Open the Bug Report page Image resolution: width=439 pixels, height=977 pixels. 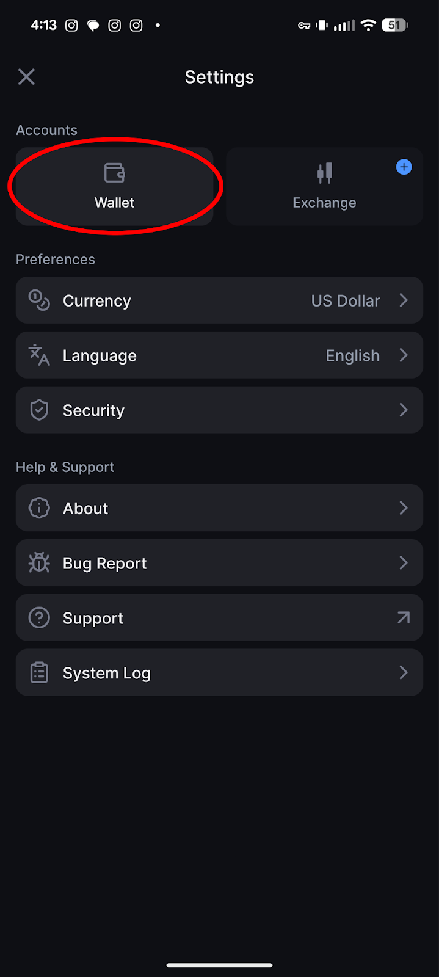point(105,564)
